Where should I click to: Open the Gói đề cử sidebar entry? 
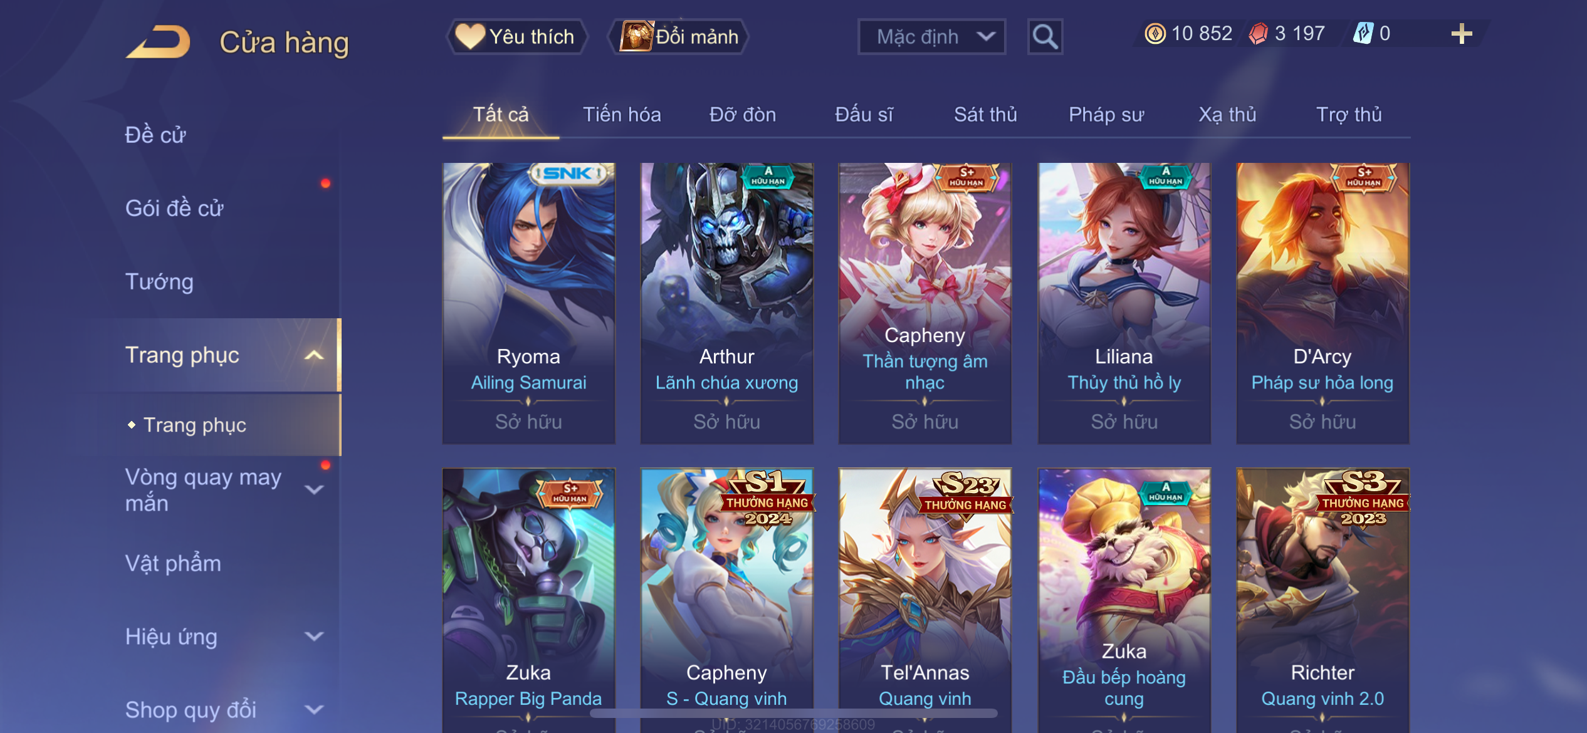[x=174, y=208]
